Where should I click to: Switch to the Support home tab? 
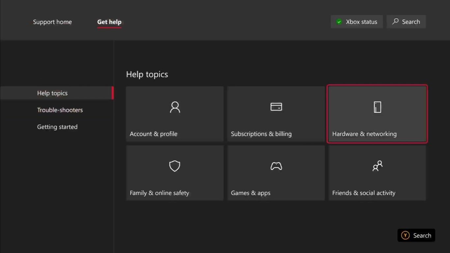(x=52, y=22)
